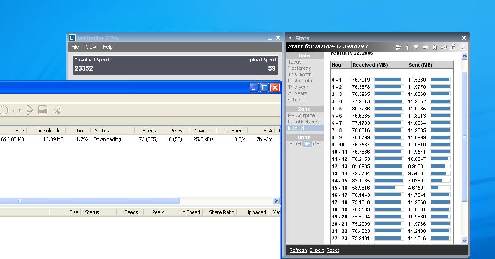
Task: Close the Stats panel with its X
Action: pyautogui.click(x=464, y=38)
